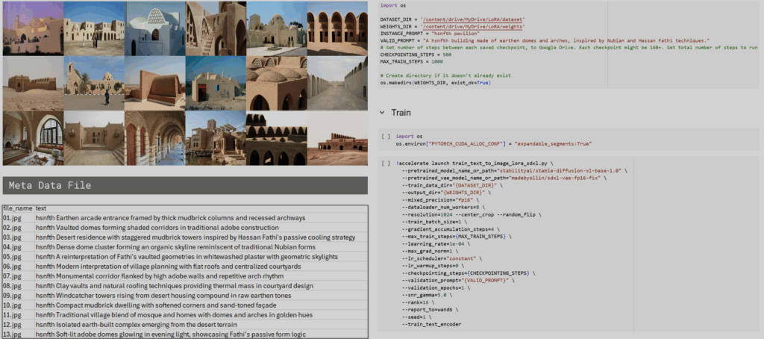The width and height of the screenshot is (764, 339).
Task: Open the purple-sky dusk building thumbnail
Action: 33,28
